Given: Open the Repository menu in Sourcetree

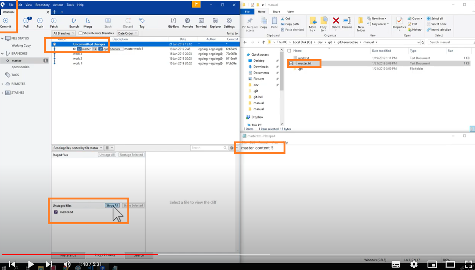Looking at the screenshot, I should [42, 5].
